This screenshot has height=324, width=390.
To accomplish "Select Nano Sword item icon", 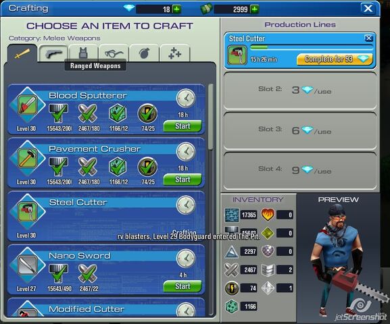I will click(x=27, y=265).
